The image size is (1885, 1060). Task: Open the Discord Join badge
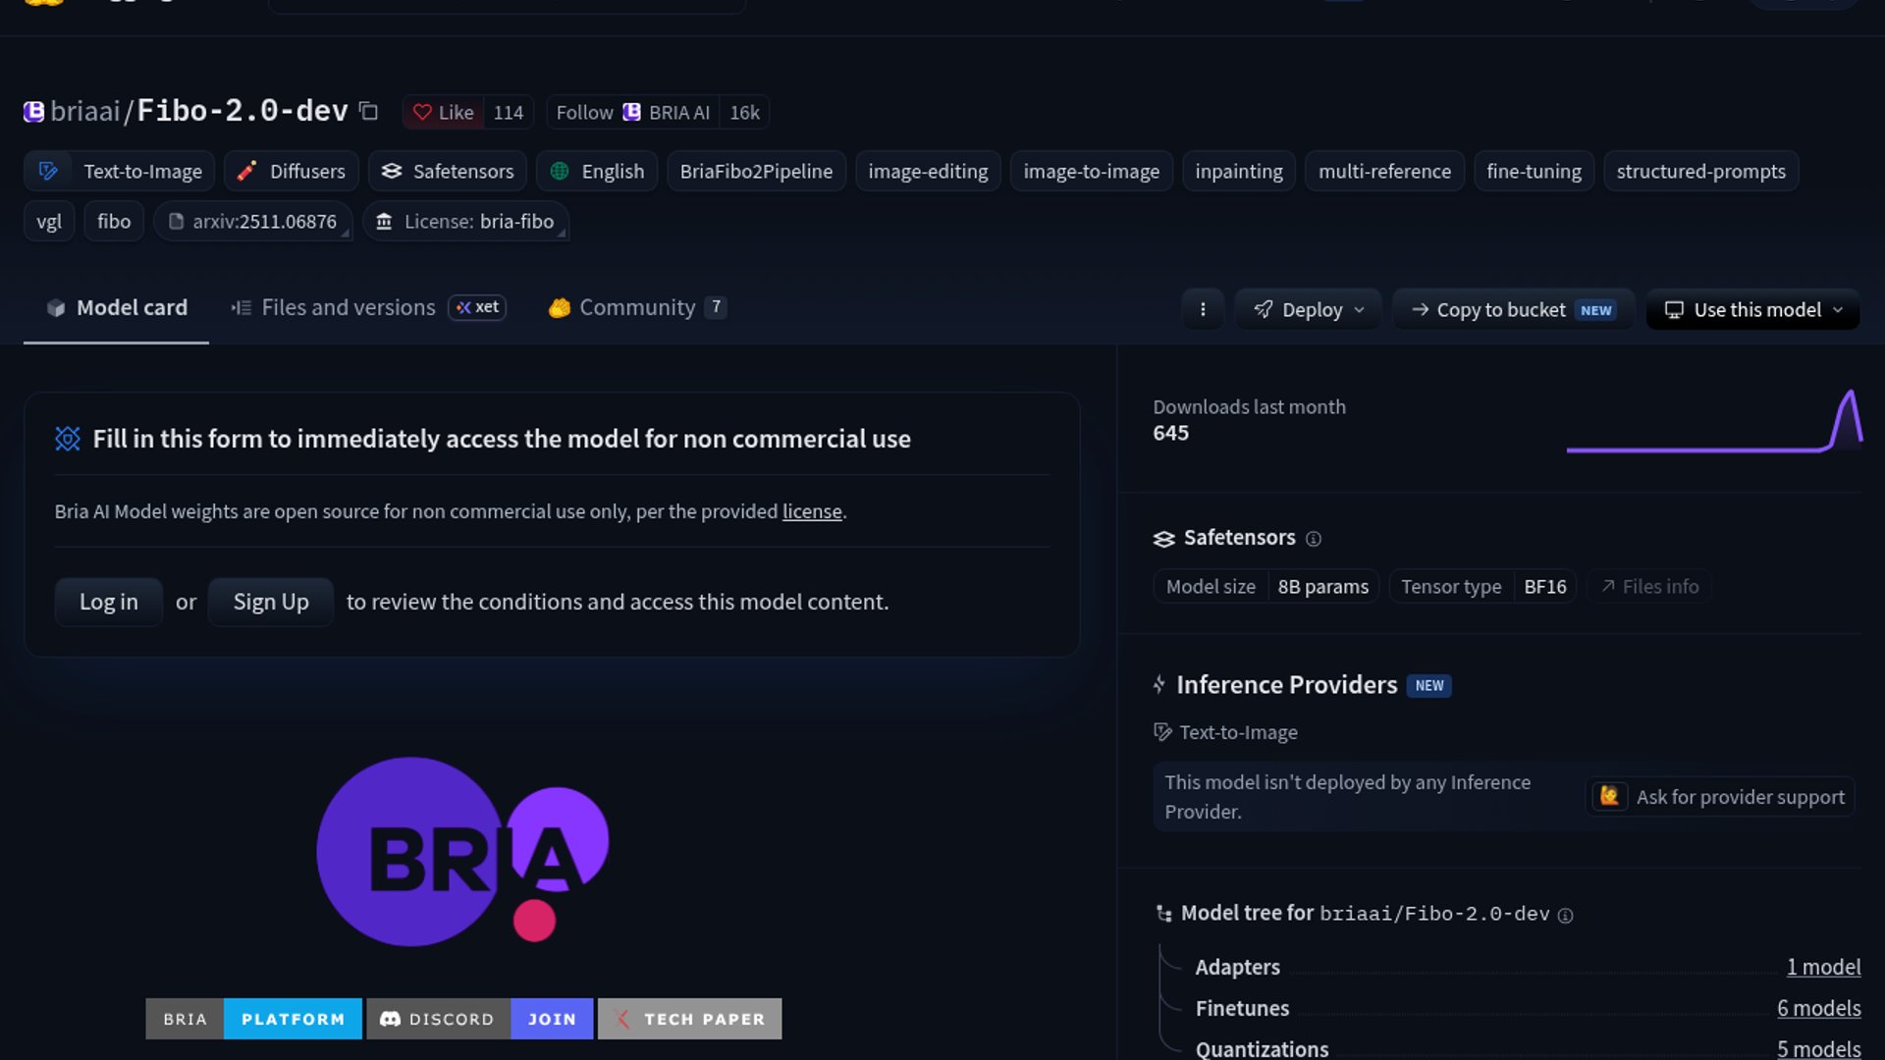tap(480, 1019)
